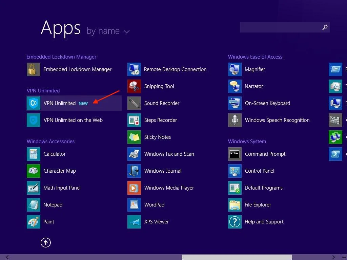This screenshot has width=347, height=260.
Task: Open the Control Panel icon
Action: point(235,171)
